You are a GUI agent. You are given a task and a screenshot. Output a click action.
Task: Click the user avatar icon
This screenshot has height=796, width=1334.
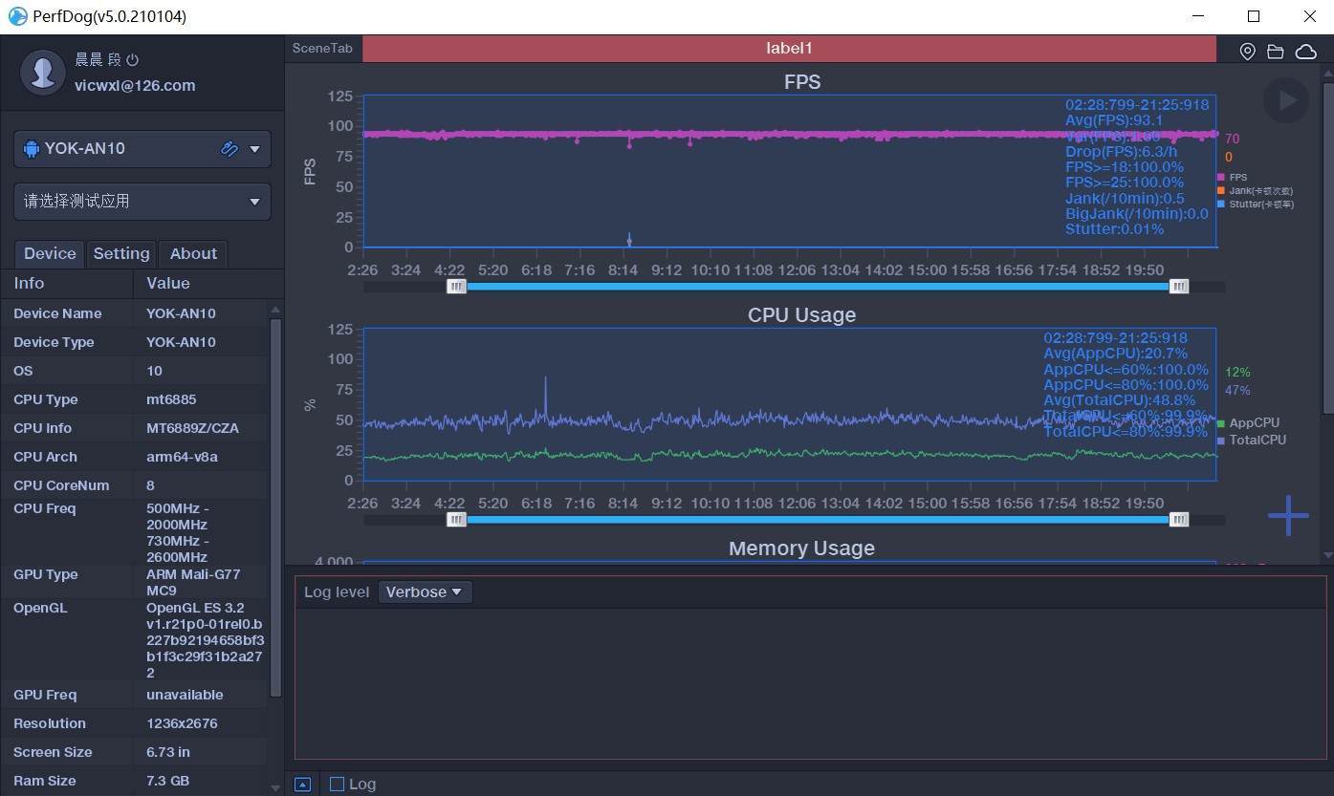43,73
